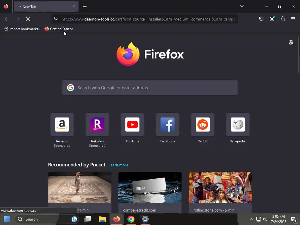
Task: Stop loading the page
Action: point(28,19)
